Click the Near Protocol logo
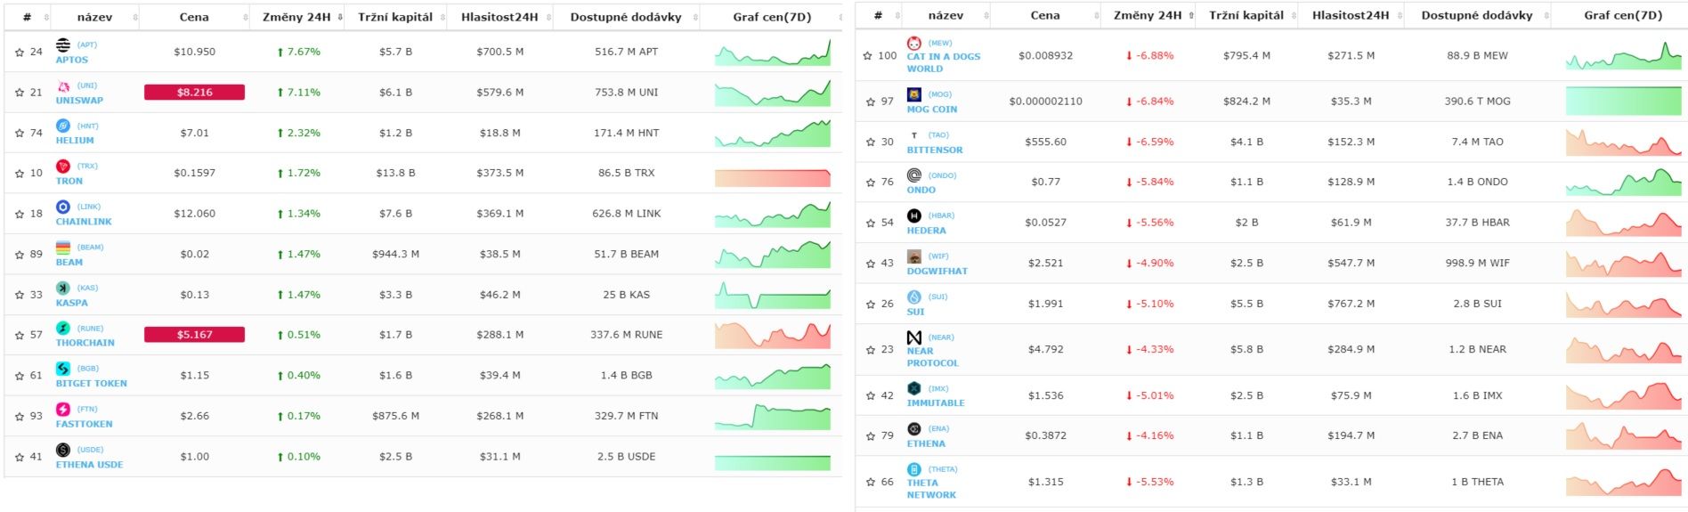The height and width of the screenshot is (512, 1688). click(x=914, y=337)
